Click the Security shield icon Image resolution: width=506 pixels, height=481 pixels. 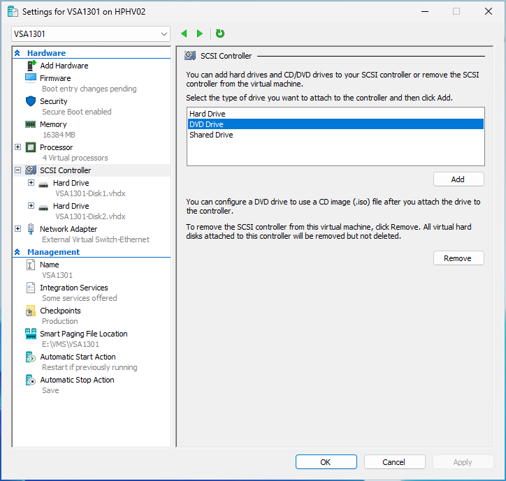[x=31, y=101]
